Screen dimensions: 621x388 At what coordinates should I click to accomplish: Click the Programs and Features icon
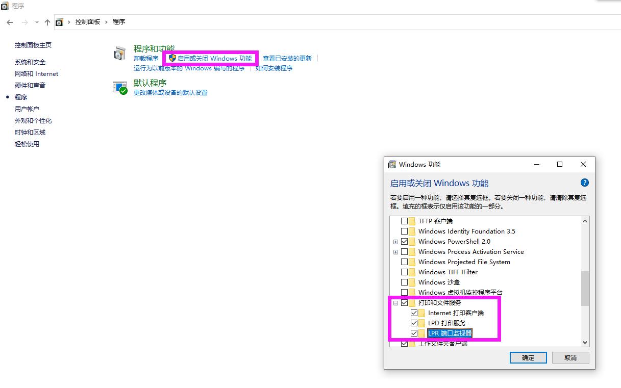coord(119,53)
